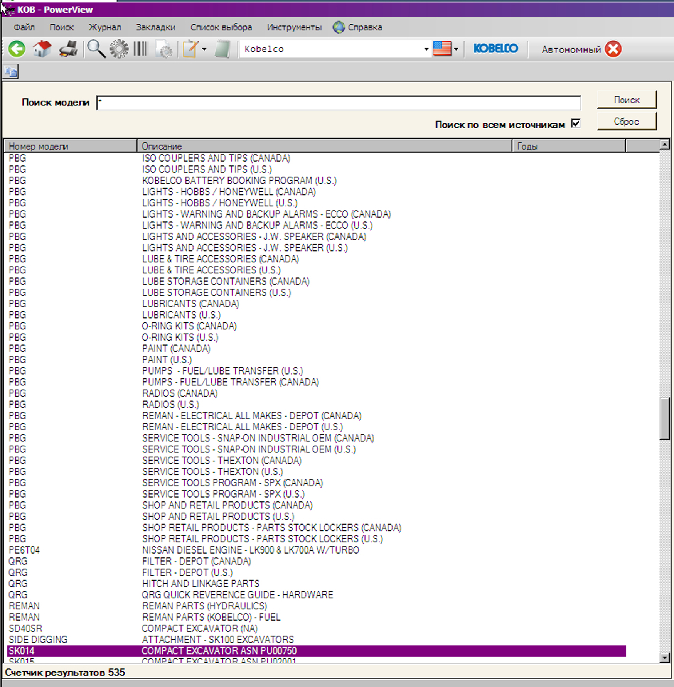Open search with magnifying glass icon
The height and width of the screenshot is (687, 674).
96,49
